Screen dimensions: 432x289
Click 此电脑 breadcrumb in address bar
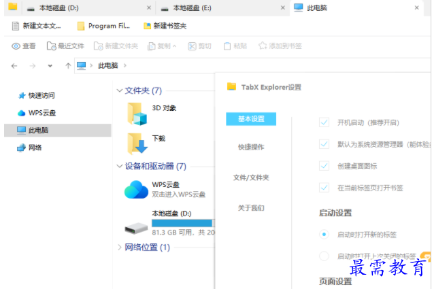click(108, 65)
